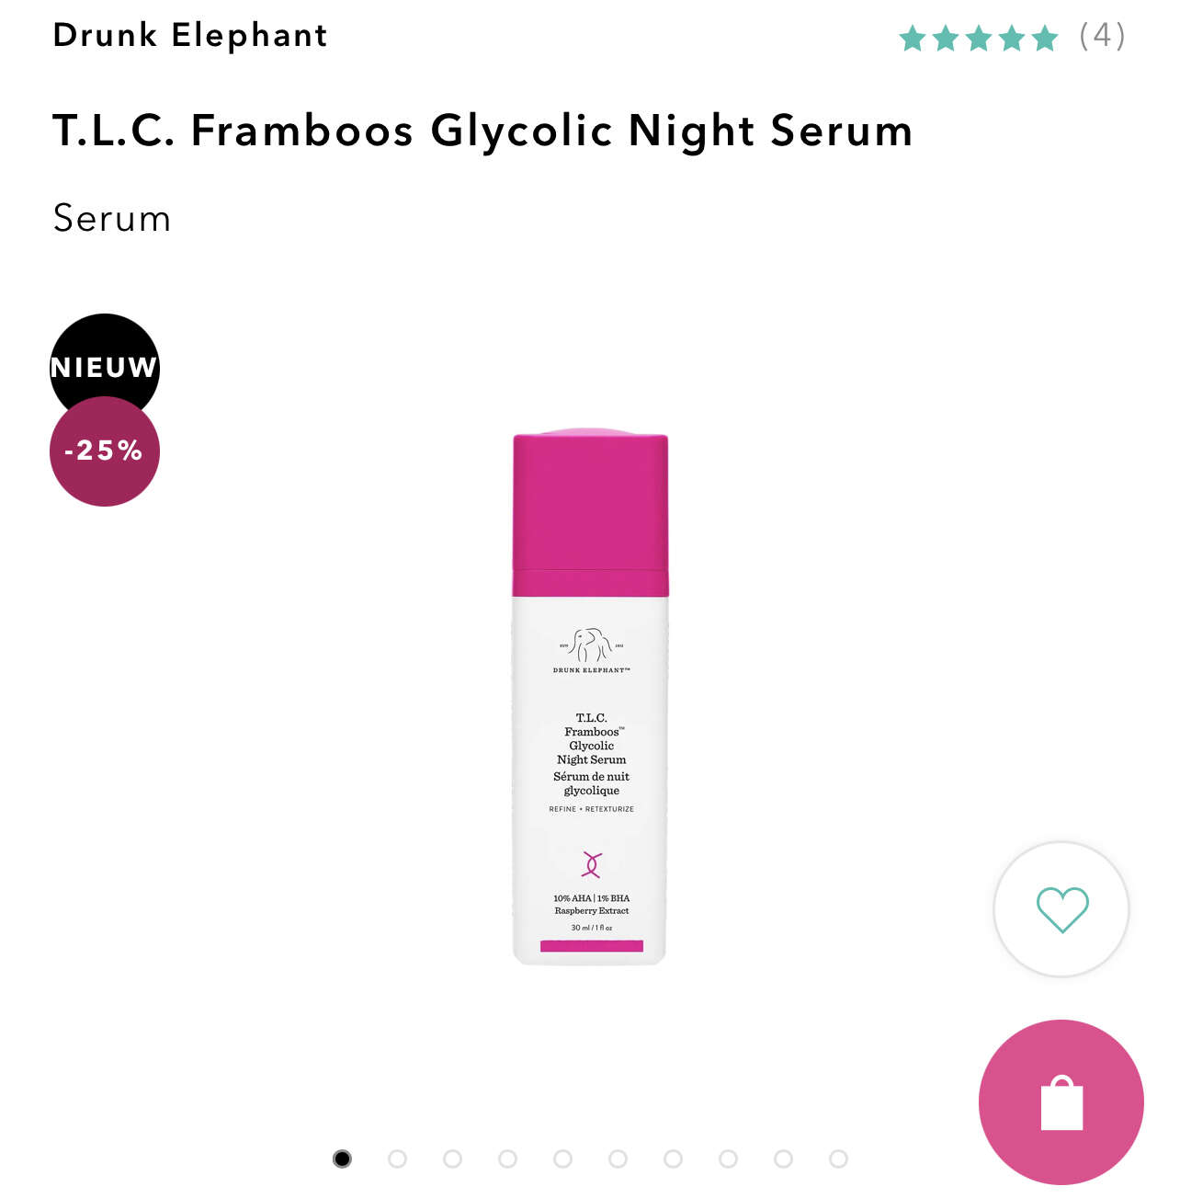Select the third carousel image dot
Viewport: 1180px width, 1198px height.
coord(452,1158)
